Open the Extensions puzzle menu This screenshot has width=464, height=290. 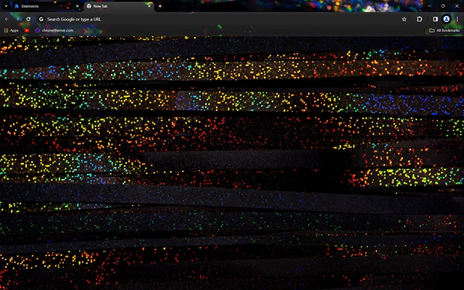pyautogui.click(x=419, y=20)
